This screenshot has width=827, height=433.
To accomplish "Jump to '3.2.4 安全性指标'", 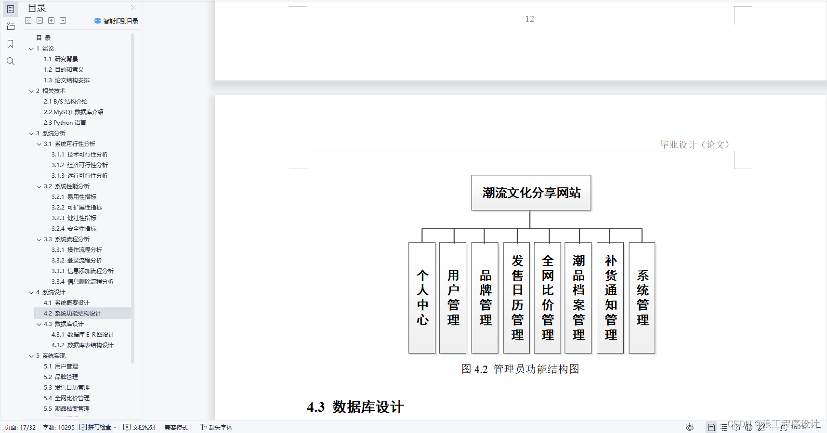I will pyautogui.click(x=74, y=228).
